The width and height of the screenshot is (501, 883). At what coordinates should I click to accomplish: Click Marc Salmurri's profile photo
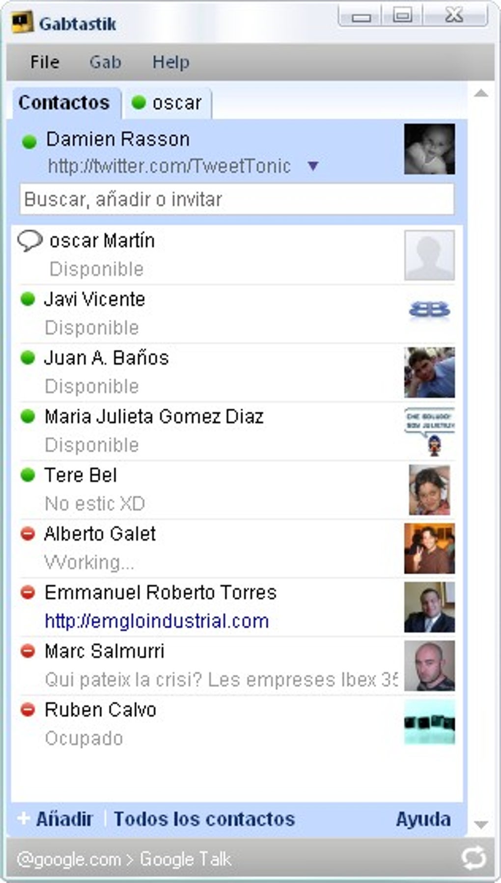(x=429, y=666)
